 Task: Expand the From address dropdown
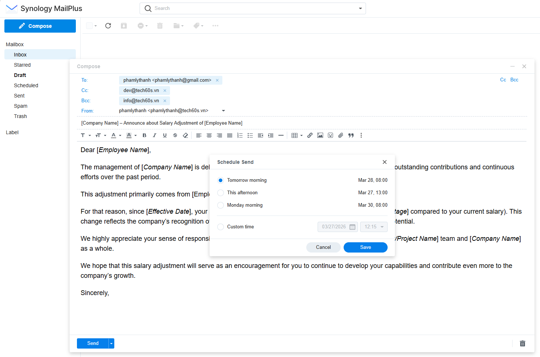point(223,111)
